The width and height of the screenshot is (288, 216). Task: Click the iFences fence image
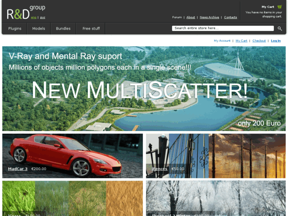216,156
